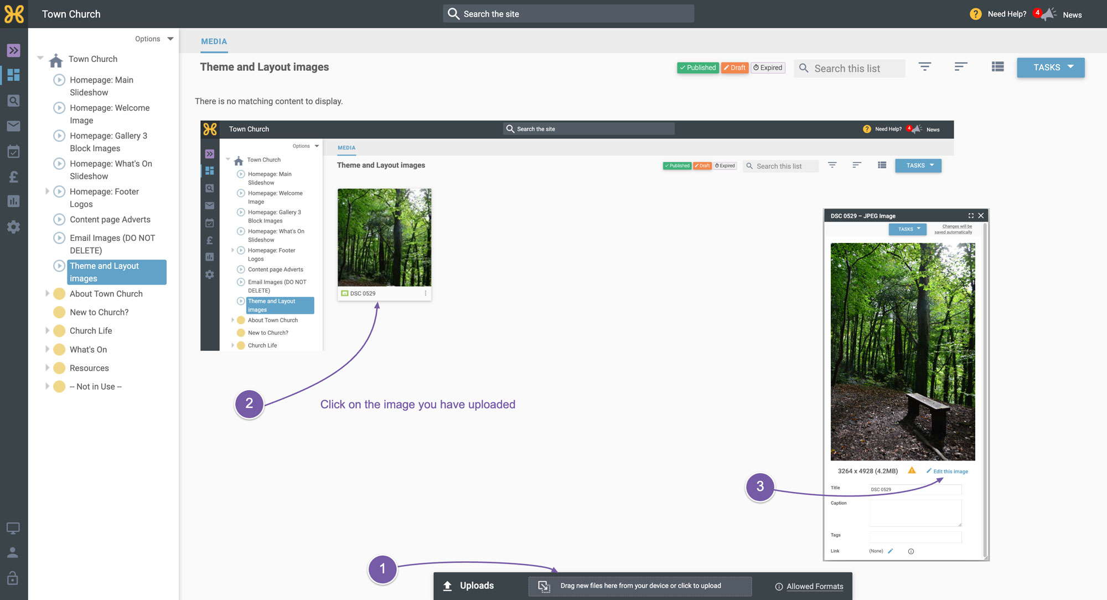Open the Allowed Formats link
The image size is (1107, 600).
coord(815,586)
